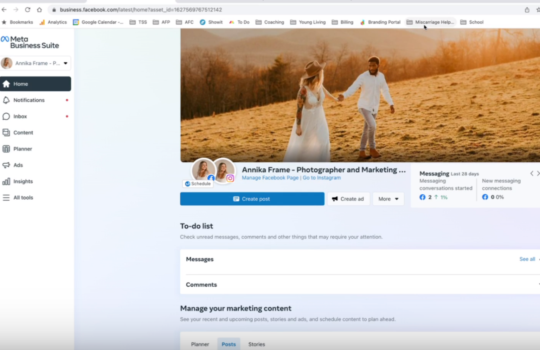Click See all next to Messages
The image size is (540, 350).
point(527,259)
